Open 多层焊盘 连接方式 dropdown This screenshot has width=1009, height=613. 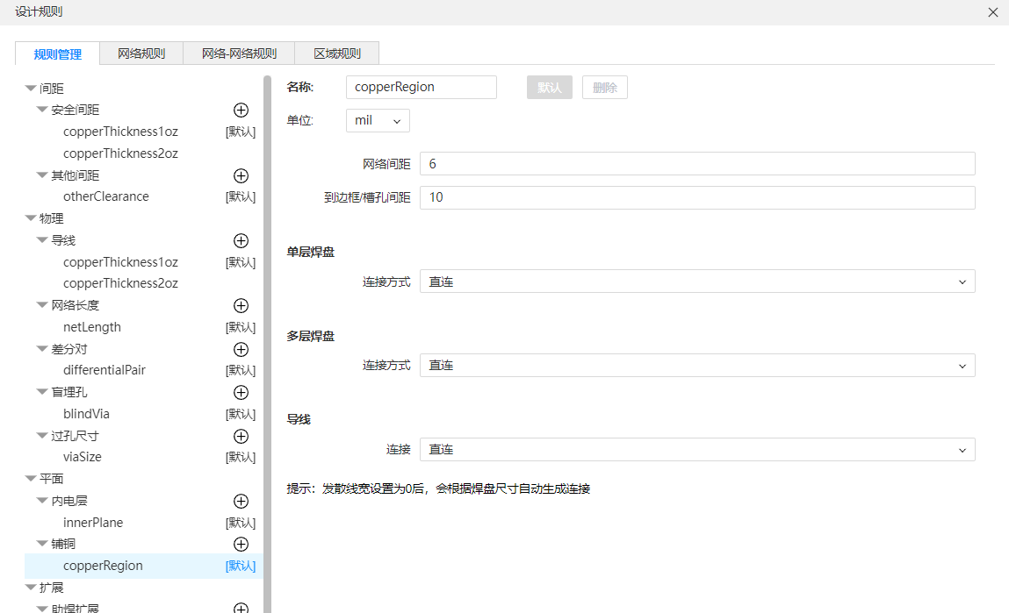pyautogui.click(x=696, y=366)
